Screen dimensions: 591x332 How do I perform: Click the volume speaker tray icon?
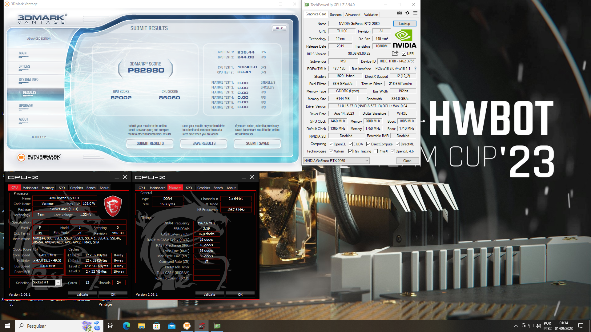pos(538,326)
